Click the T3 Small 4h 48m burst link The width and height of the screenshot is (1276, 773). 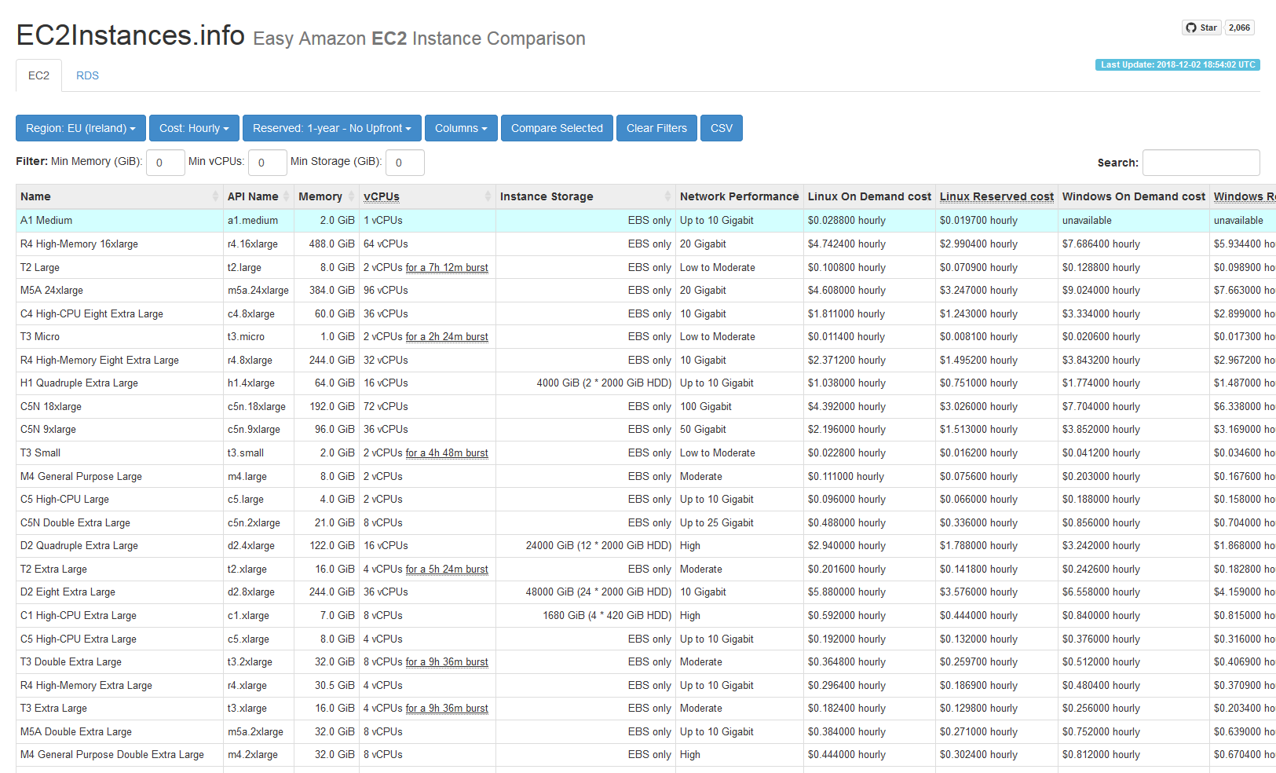(447, 453)
